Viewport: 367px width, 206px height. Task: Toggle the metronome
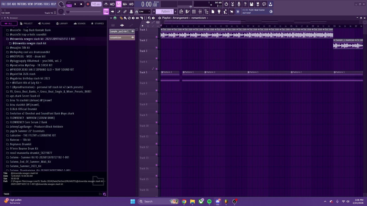point(106,4)
